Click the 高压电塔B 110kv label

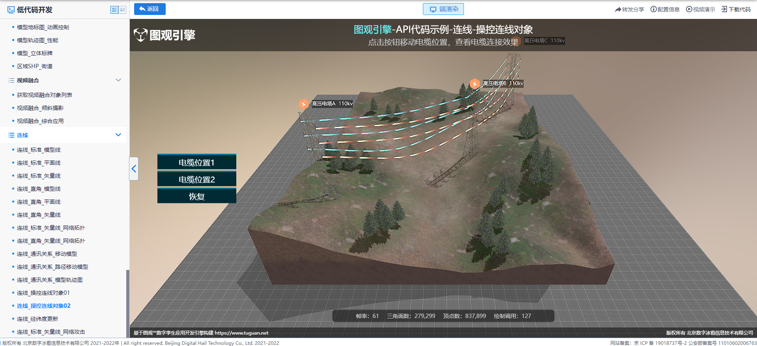pyautogui.click(x=503, y=83)
